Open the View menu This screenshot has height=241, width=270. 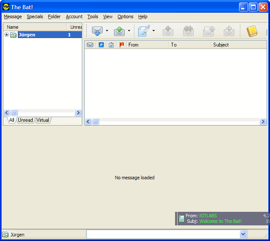108,16
